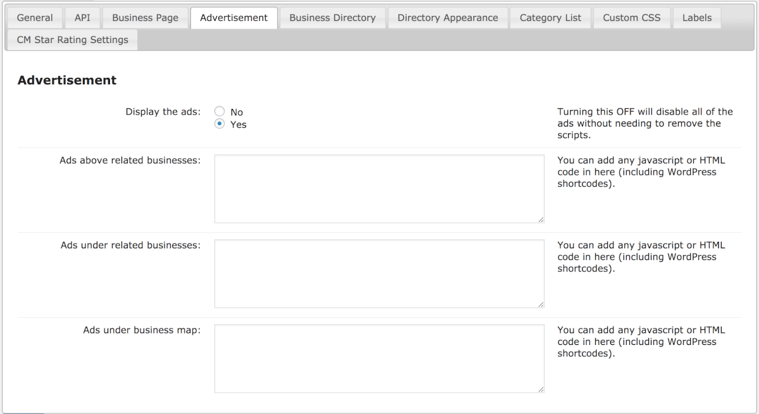This screenshot has width=759, height=414.
Task: Select the No radio button for Display the ads
Action: pos(220,112)
